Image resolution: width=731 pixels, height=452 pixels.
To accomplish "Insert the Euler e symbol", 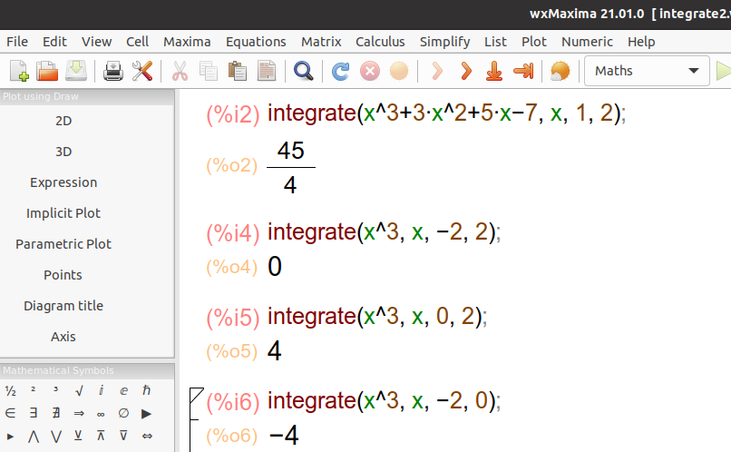I will tap(123, 391).
